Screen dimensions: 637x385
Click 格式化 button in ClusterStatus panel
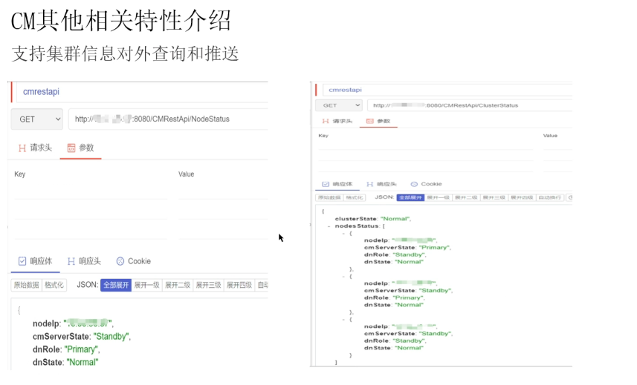click(x=355, y=198)
